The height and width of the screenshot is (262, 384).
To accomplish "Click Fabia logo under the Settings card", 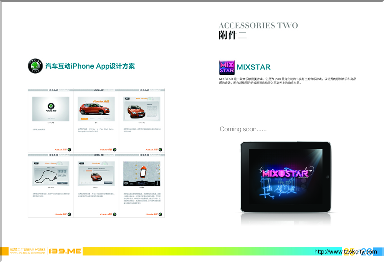I will 108,214.
